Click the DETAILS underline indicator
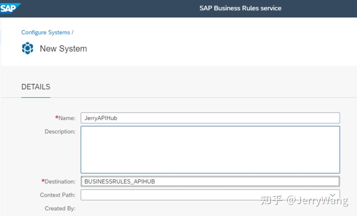The width and height of the screenshot is (357, 216). click(x=36, y=97)
